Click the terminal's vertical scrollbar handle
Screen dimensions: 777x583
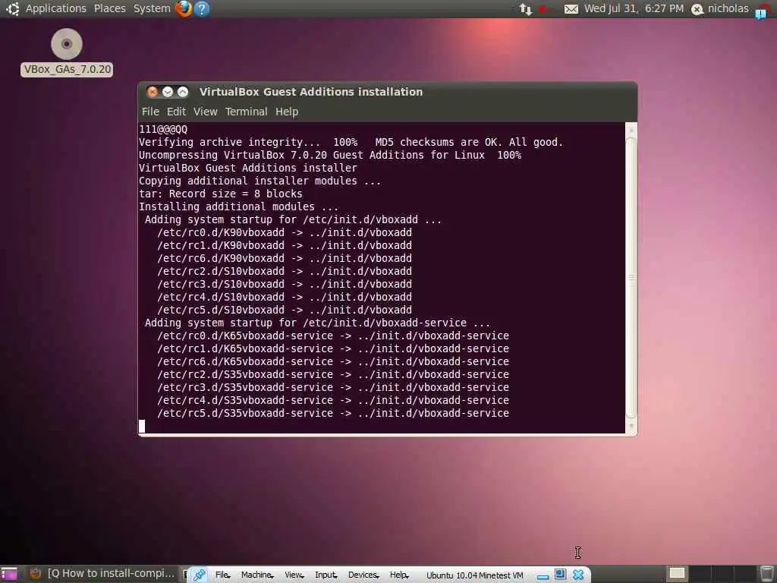pyautogui.click(x=631, y=277)
